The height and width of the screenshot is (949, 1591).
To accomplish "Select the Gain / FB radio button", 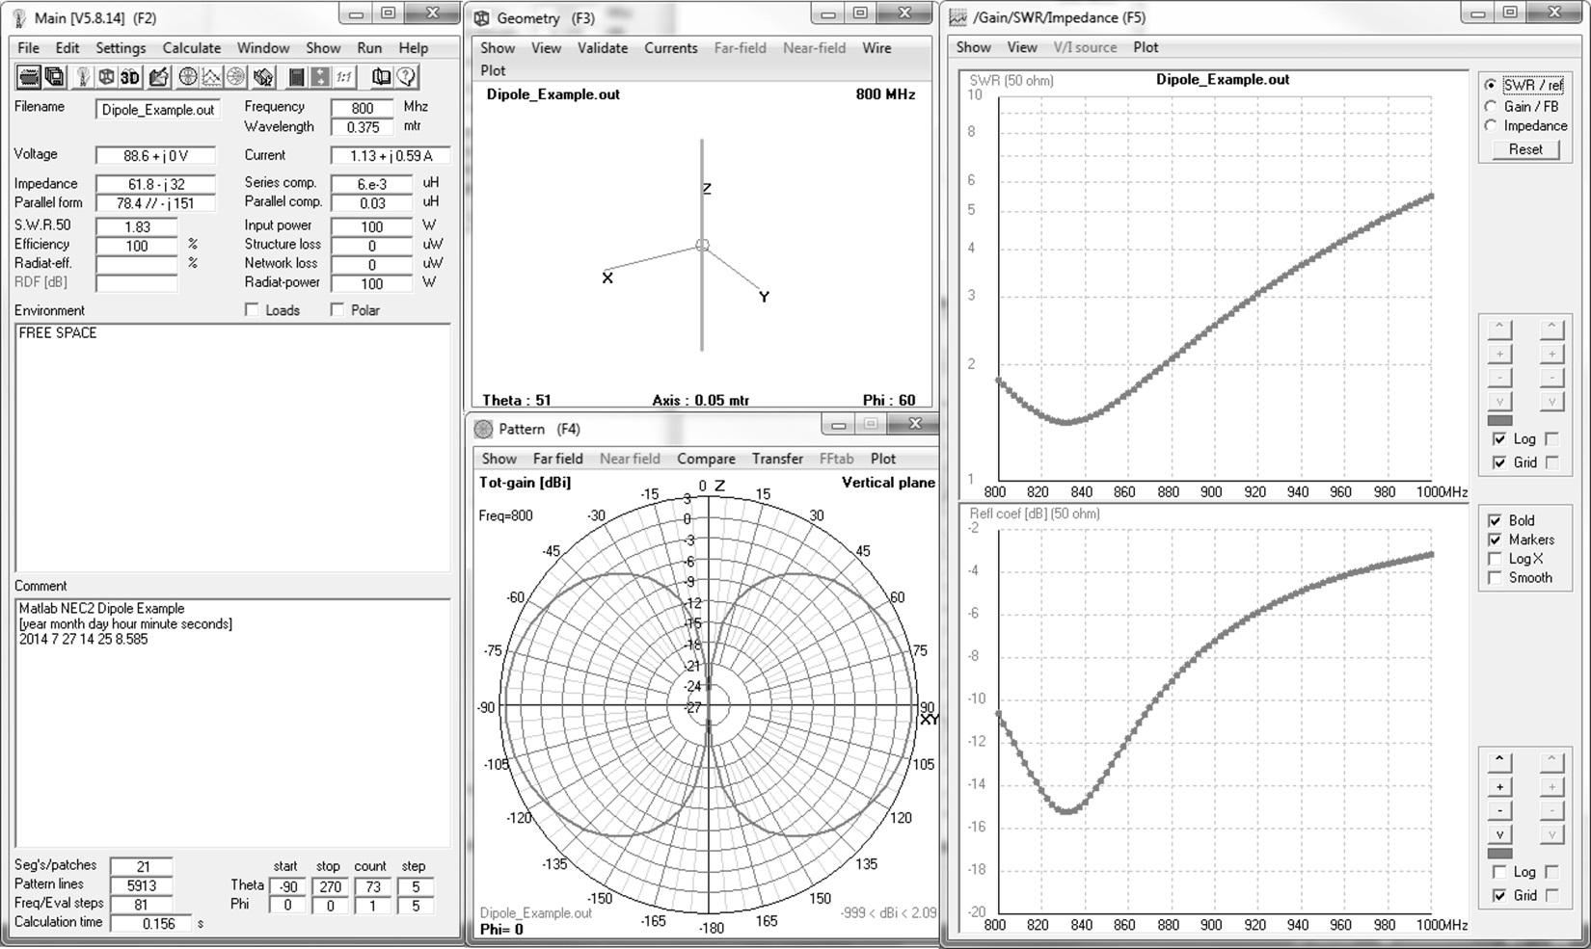I will tap(1491, 106).
